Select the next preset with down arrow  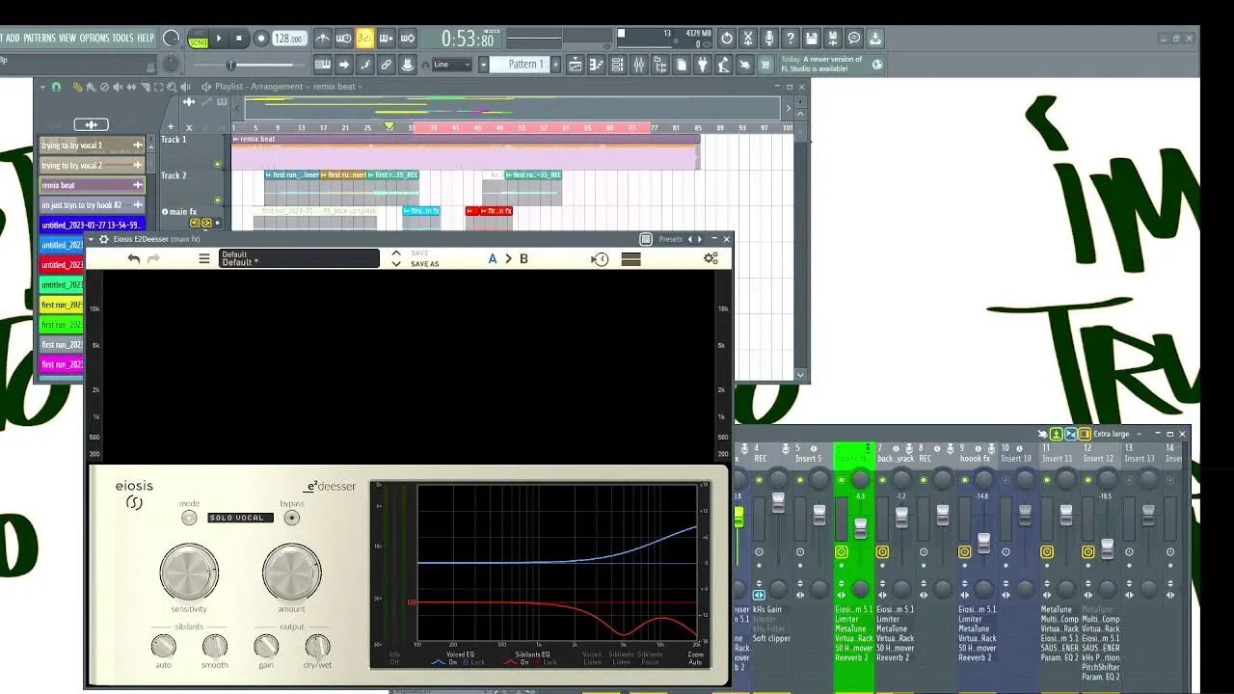point(396,264)
